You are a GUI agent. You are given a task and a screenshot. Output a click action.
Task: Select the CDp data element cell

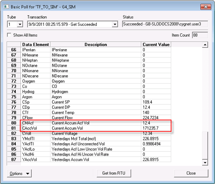pos(35,107)
